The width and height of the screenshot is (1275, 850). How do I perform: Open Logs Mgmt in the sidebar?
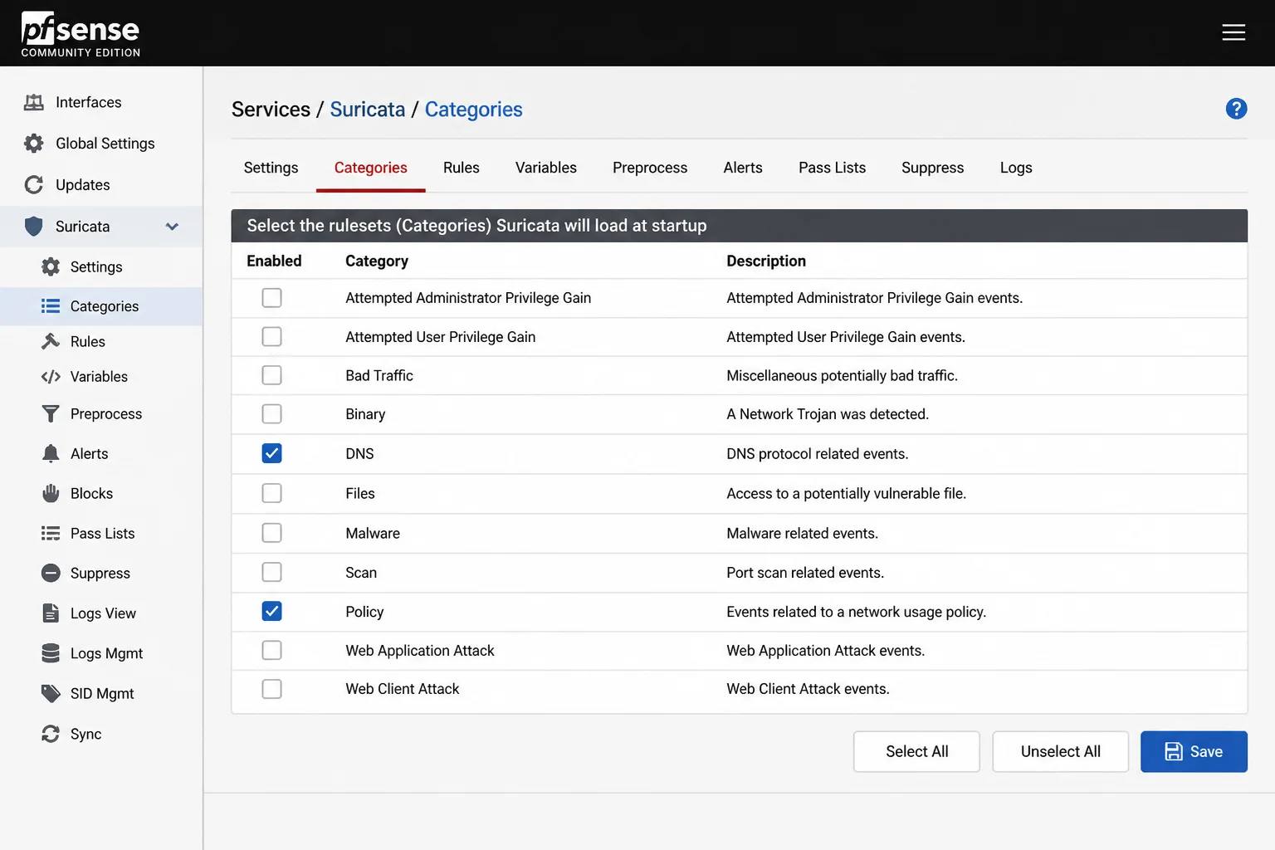(101, 653)
